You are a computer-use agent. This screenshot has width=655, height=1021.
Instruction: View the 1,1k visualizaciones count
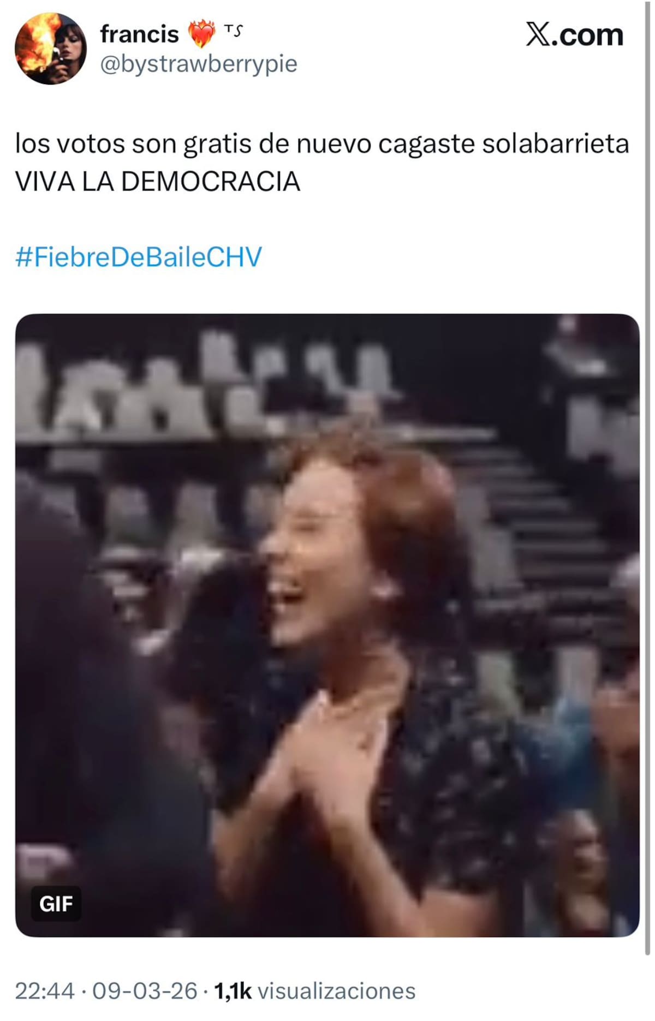click(x=315, y=990)
